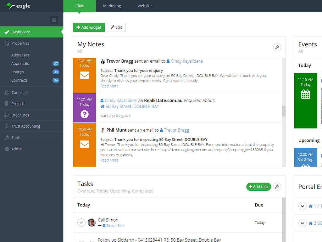This screenshot has height=242, width=322.
Task: Mark Call Simon task as complete
Action: pos(81,222)
